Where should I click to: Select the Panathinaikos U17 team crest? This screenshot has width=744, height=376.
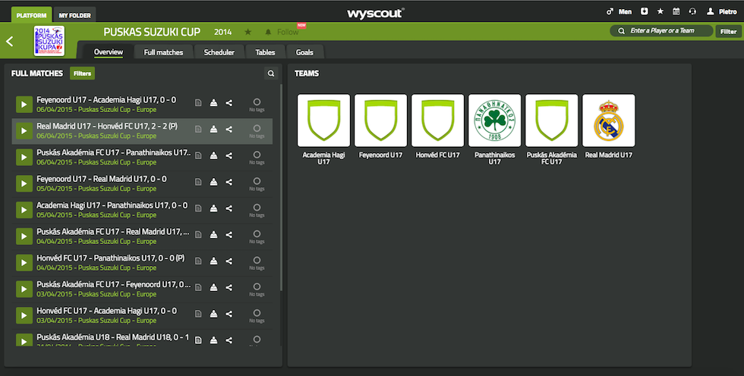click(495, 121)
